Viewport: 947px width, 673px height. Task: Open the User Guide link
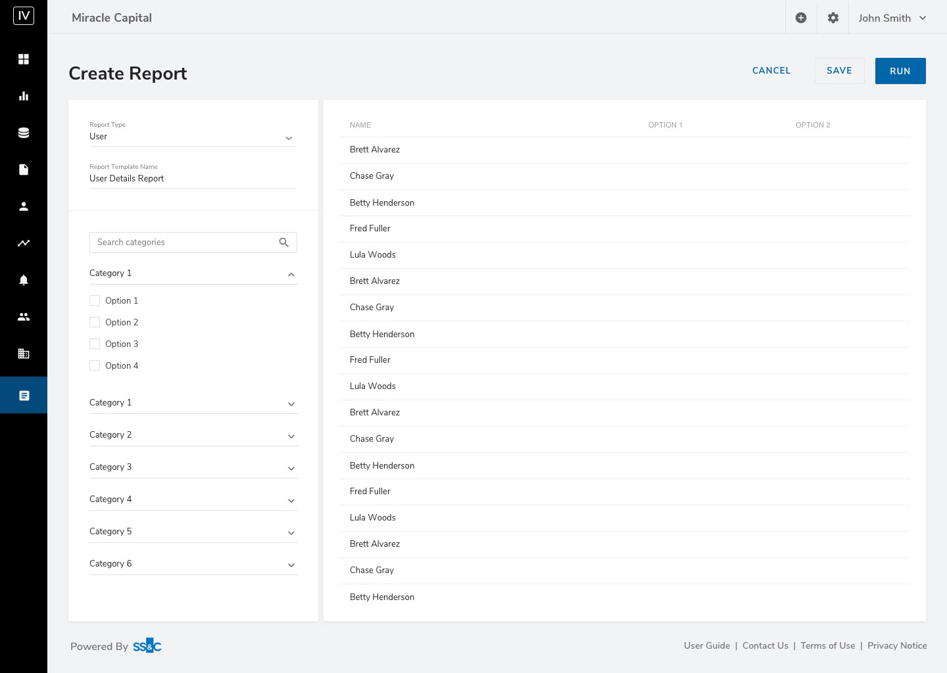click(707, 645)
